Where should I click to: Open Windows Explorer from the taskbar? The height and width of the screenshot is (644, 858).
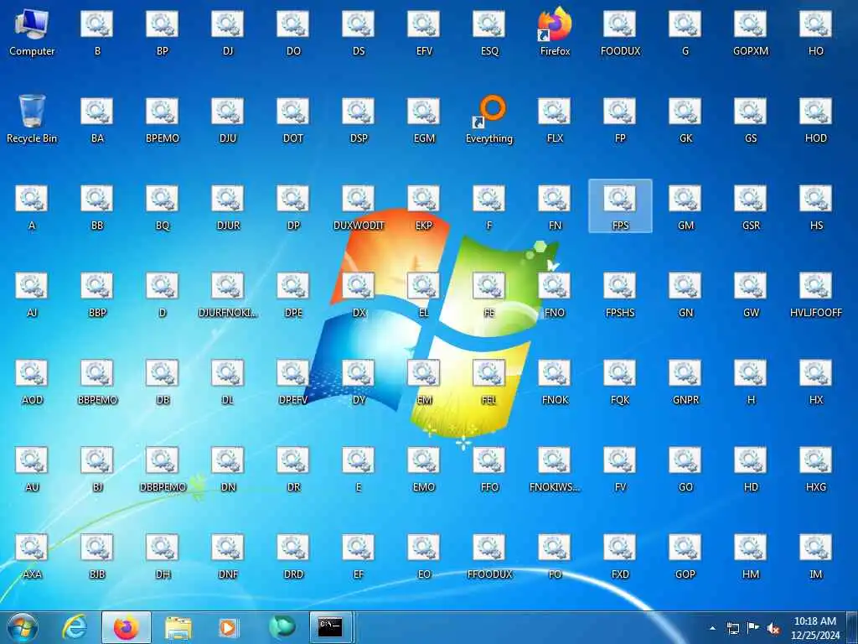[178, 627]
